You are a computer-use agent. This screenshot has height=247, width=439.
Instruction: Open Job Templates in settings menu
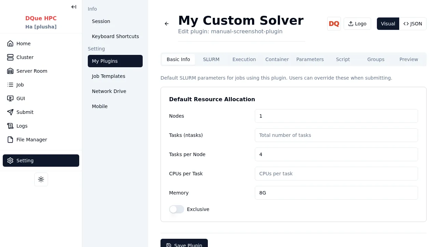pos(108,76)
